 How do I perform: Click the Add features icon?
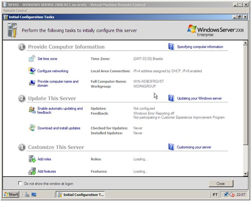[x=32, y=171]
